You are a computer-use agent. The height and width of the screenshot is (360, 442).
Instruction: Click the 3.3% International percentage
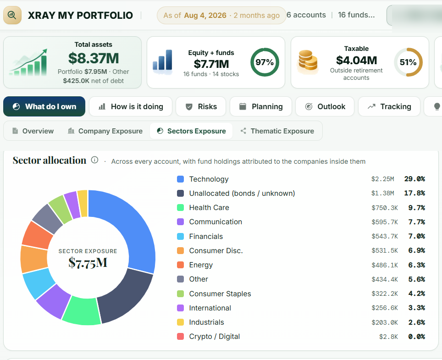[417, 308]
